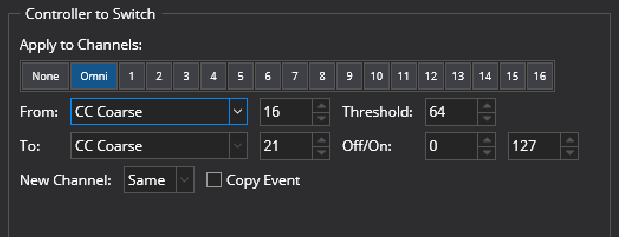The width and height of the screenshot is (619, 237).
Task: Enable the Copy Event checkbox
Action: tap(214, 180)
